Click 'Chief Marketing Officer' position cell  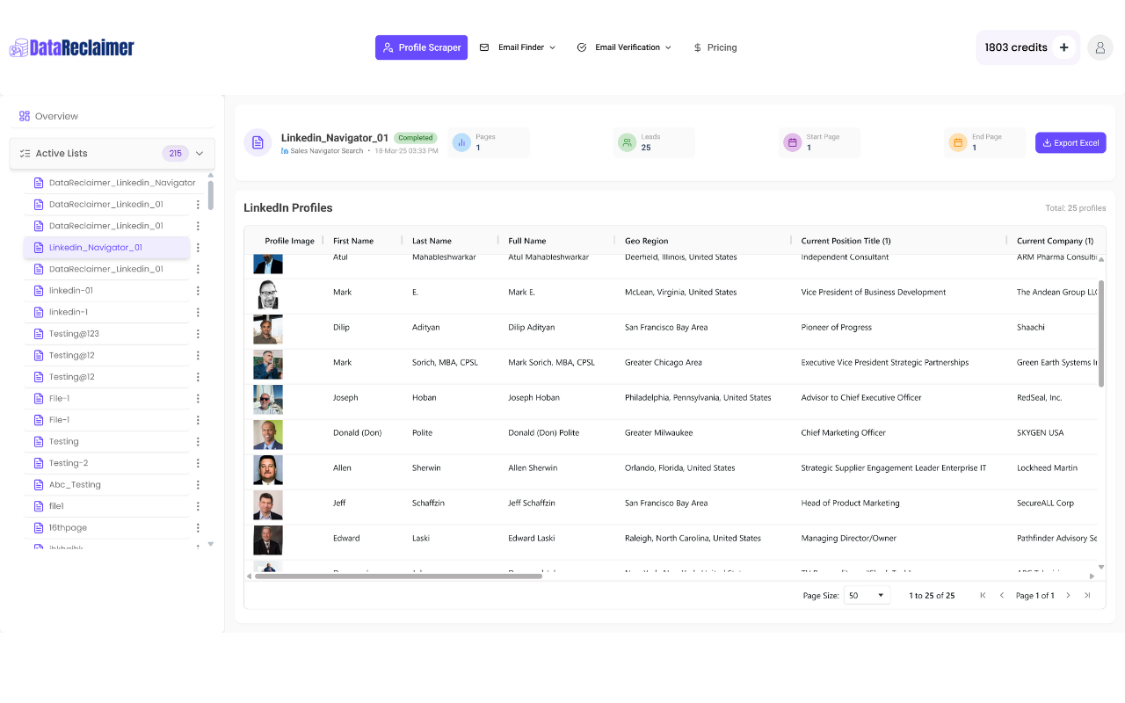pyautogui.click(x=843, y=433)
